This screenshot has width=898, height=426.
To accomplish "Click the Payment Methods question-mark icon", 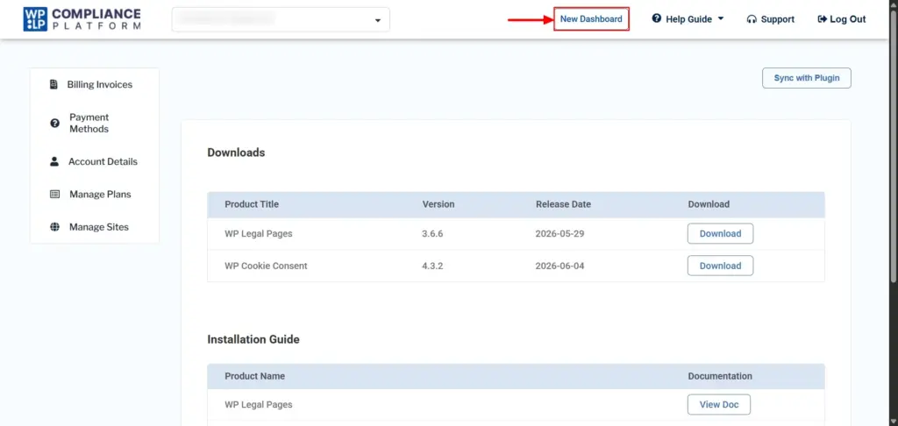I will click(55, 123).
